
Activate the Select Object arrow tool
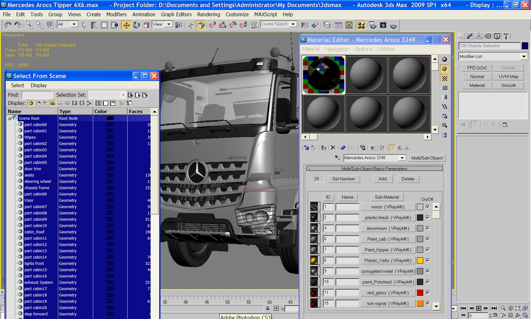tap(84, 25)
